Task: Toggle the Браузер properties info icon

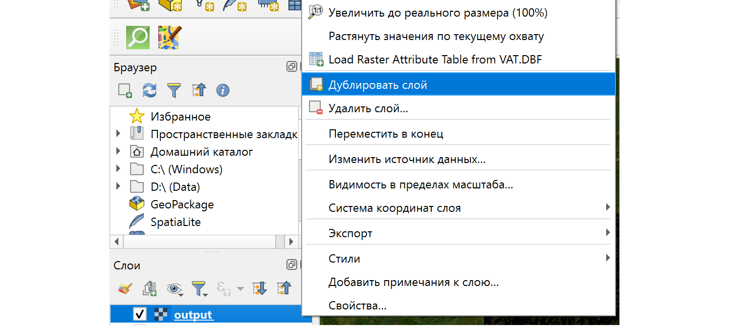Action: tap(223, 90)
